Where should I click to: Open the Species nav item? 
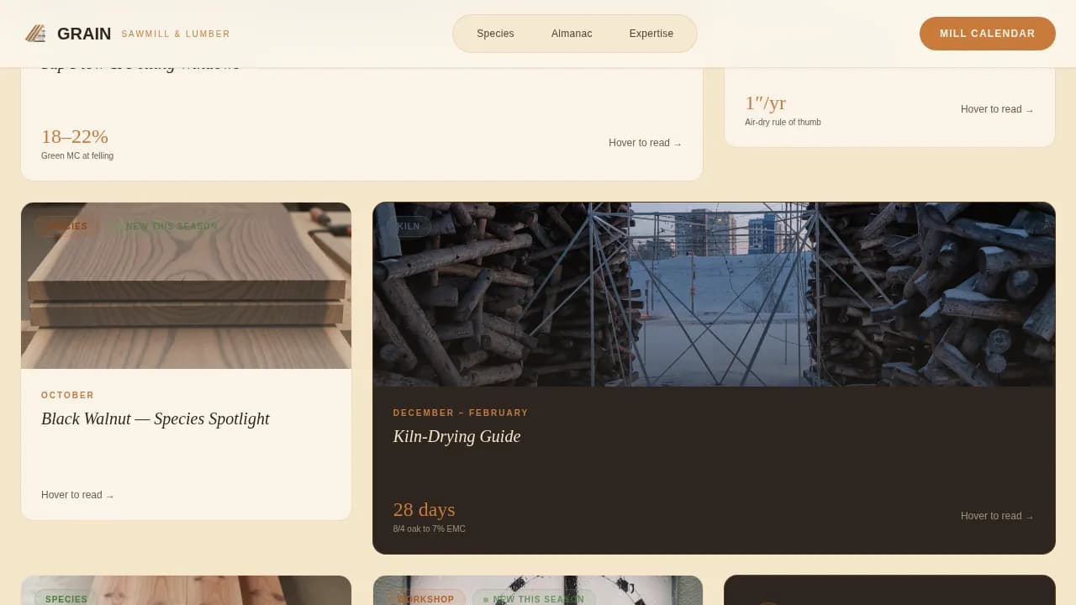coord(495,34)
